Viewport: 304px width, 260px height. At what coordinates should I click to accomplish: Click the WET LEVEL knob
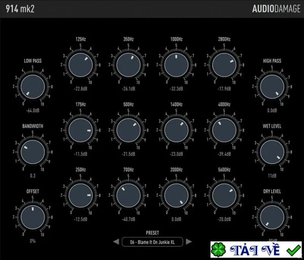coord(272,152)
